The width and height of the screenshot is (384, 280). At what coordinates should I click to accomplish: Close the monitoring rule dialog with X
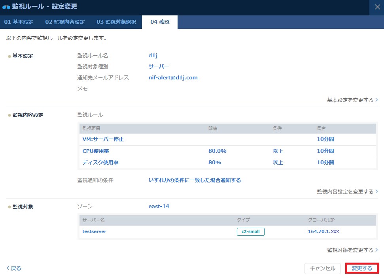click(x=376, y=7)
